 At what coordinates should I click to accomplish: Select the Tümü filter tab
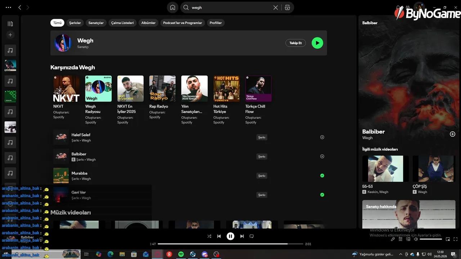[x=57, y=23]
